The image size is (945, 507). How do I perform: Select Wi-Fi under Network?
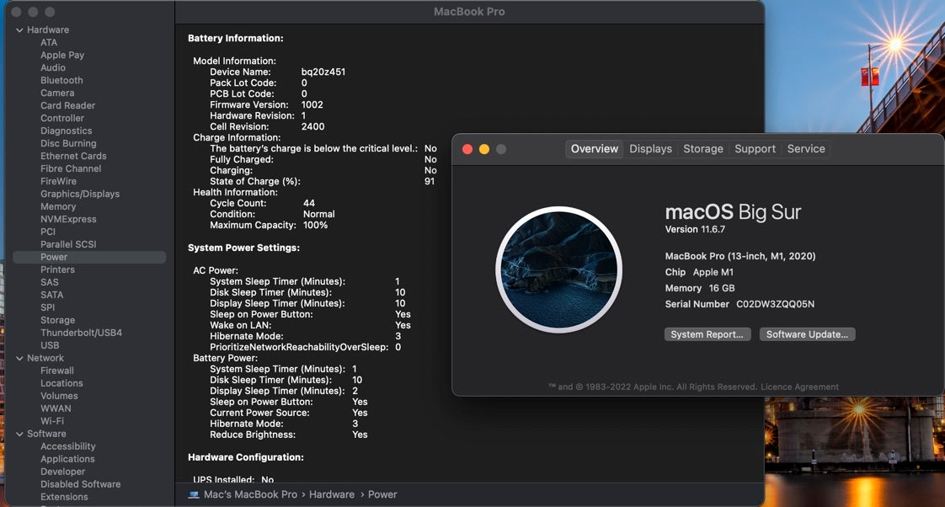[51, 420]
